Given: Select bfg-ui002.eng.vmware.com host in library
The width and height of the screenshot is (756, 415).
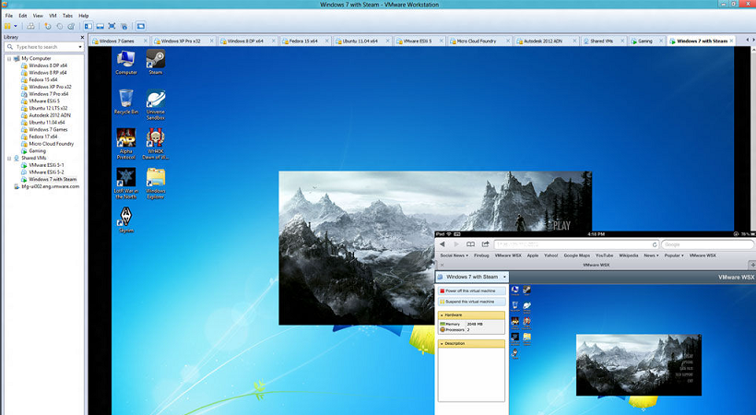Looking at the screenshot, I should 50,186.
